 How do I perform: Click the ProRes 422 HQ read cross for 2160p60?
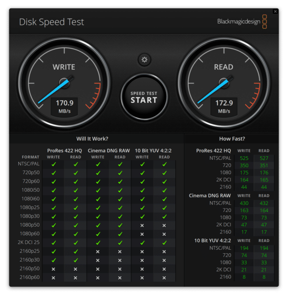[75, 278]
